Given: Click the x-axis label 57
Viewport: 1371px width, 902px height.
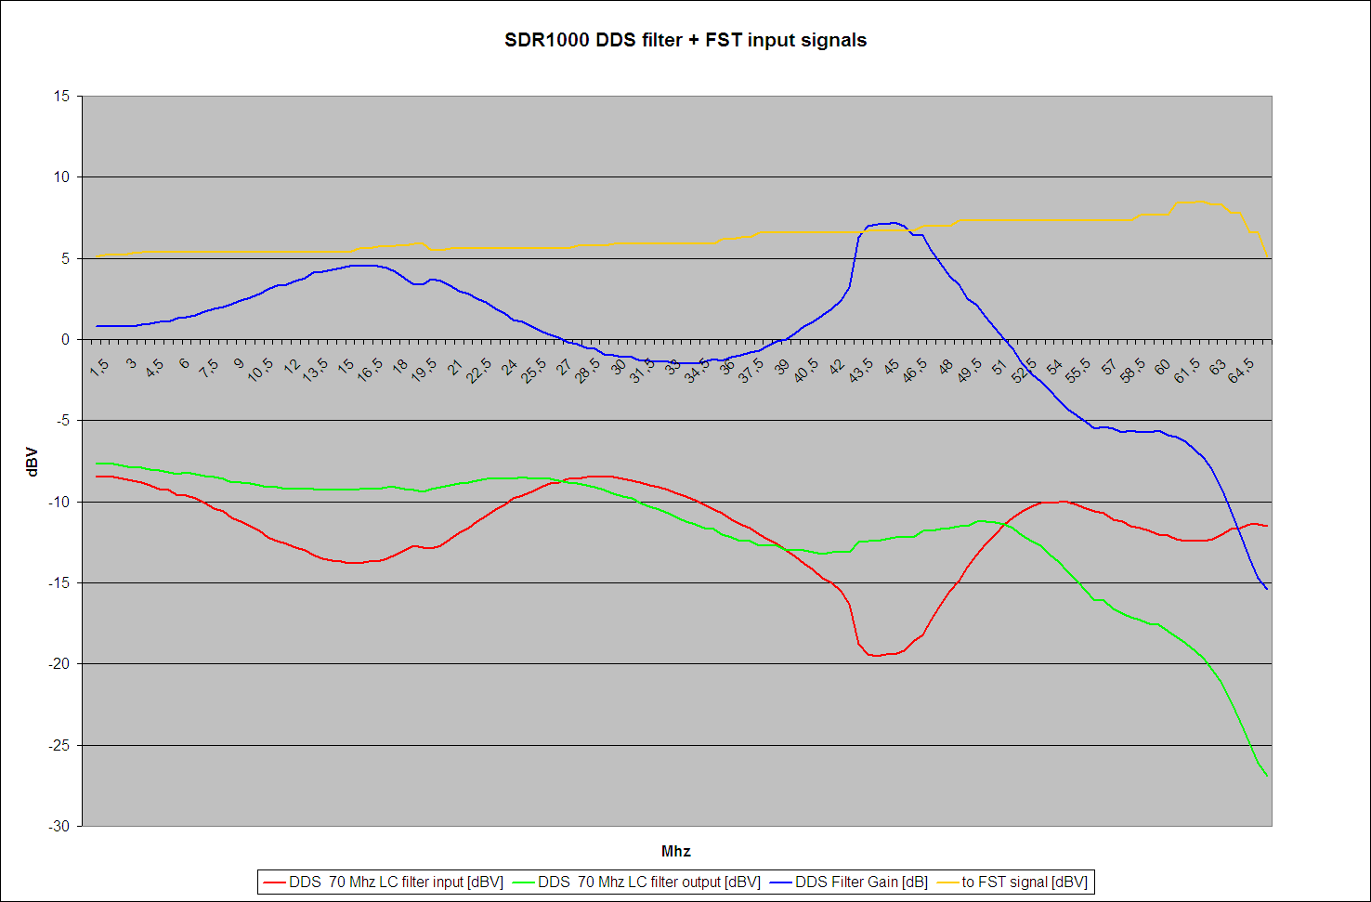Looking at the screenshot, I should pos(1108,366).
